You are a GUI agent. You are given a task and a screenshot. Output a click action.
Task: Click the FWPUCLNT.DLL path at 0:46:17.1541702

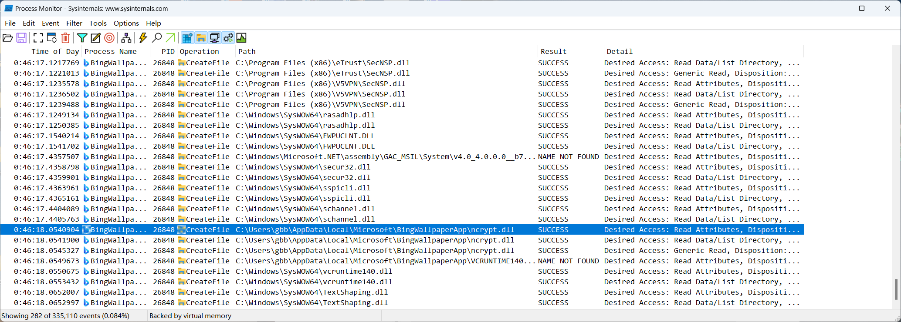click(x=305, y=146)
